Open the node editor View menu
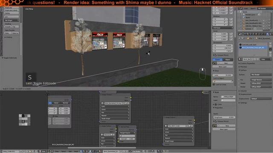The width and height of the screenshot is (273, 153). coord(57,151)
